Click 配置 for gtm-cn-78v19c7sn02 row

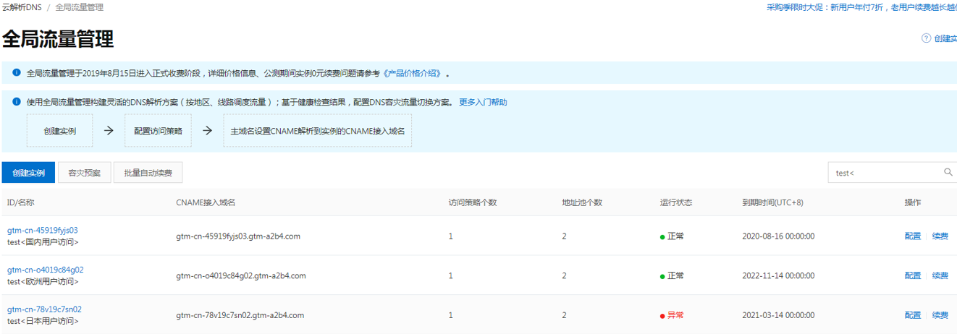(x=913, y=315)
